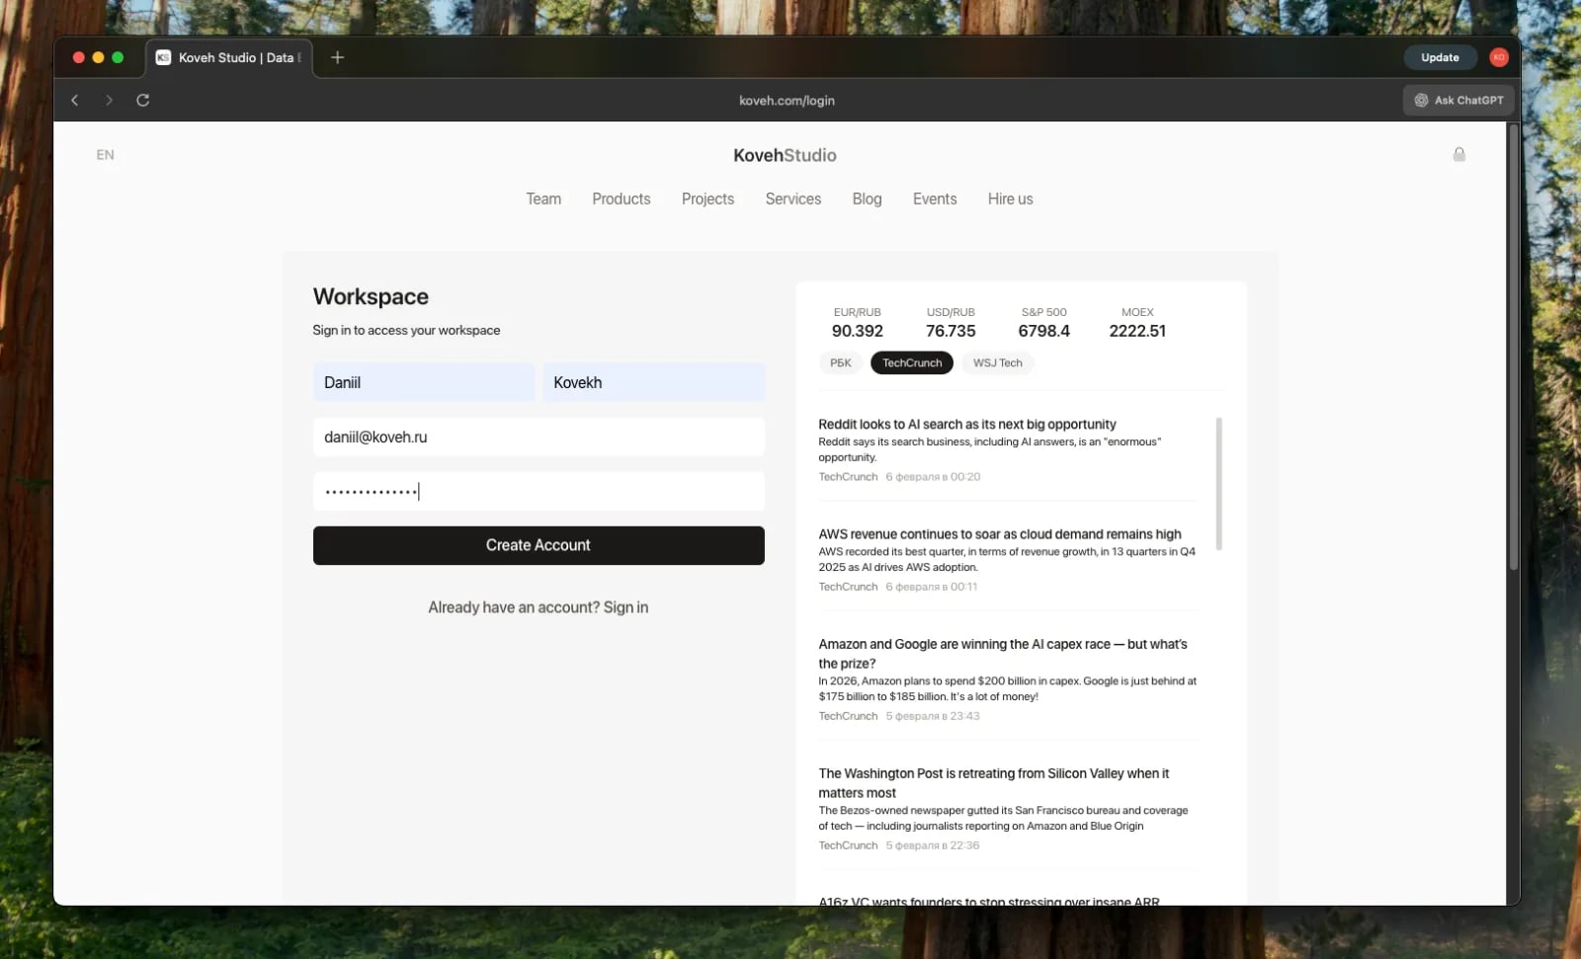This screenshot has width=1581, height=959.
Task: Open the Reddit AI search article
Action: (966, 425)
